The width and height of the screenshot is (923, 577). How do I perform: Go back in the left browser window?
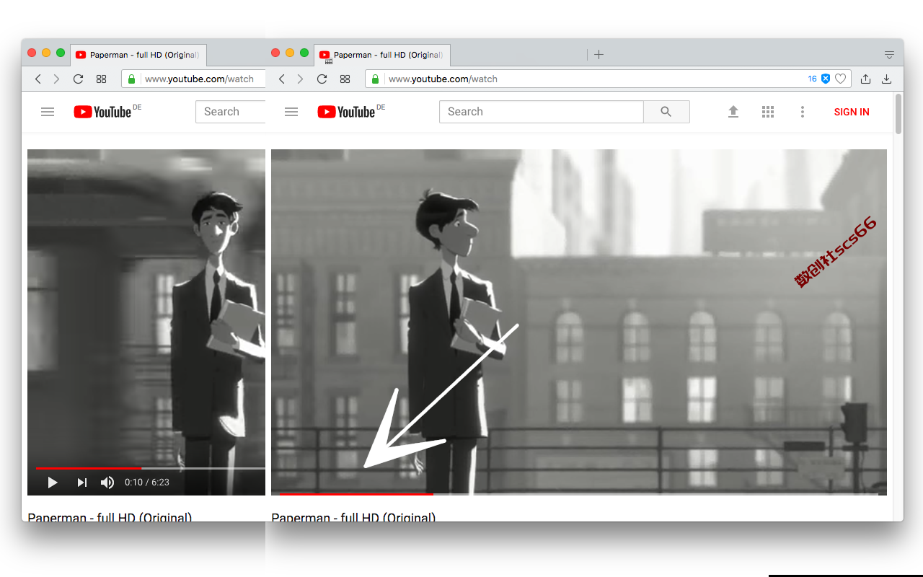[38, 79]
